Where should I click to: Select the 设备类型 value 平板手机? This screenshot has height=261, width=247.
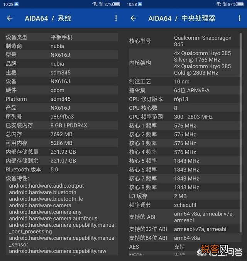(x=61, y=37)
